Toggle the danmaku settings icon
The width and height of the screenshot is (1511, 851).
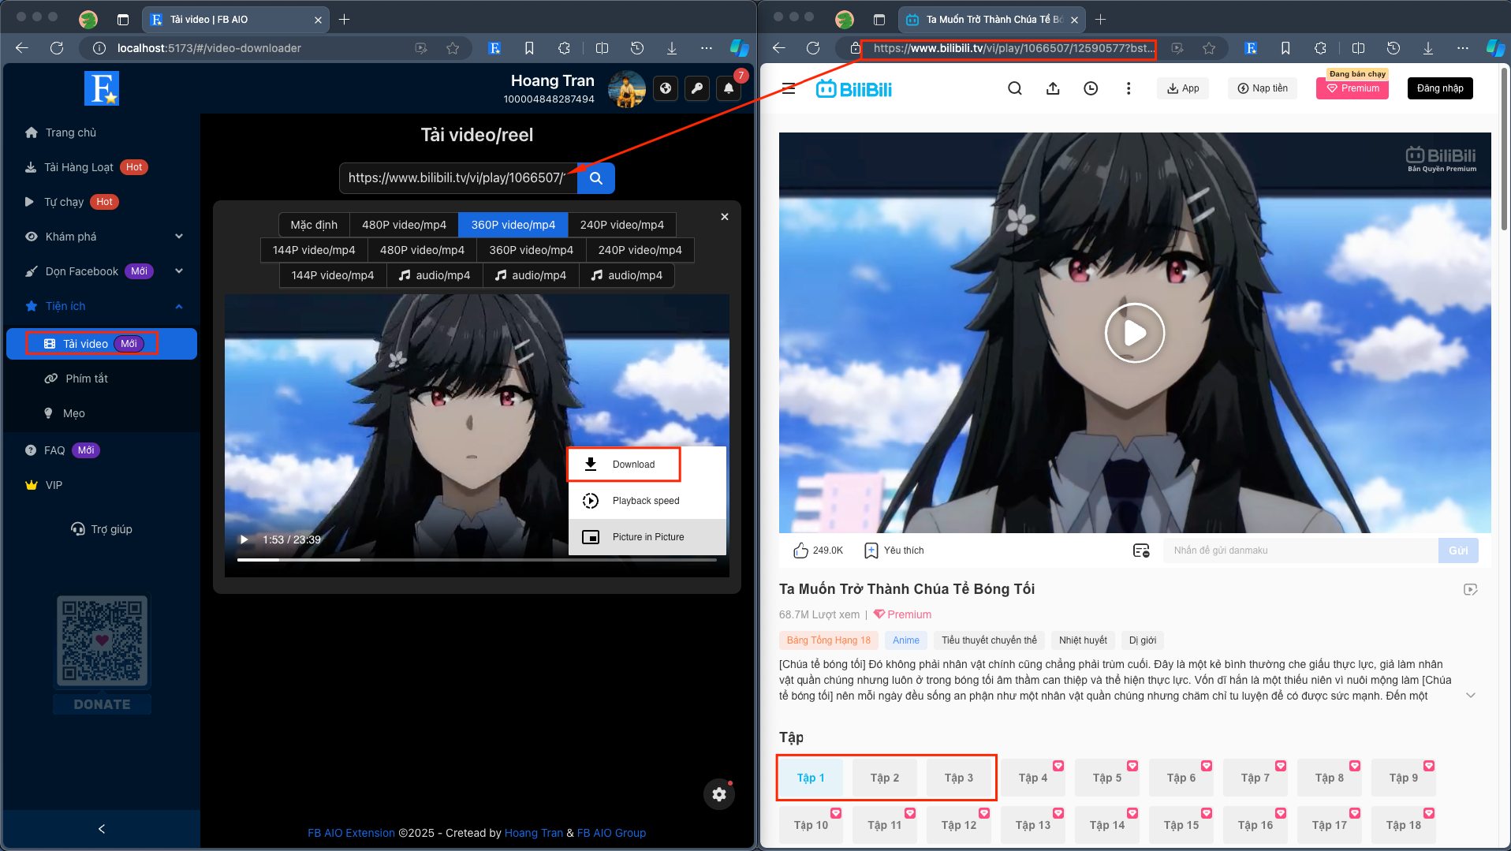coord(1140,551)
